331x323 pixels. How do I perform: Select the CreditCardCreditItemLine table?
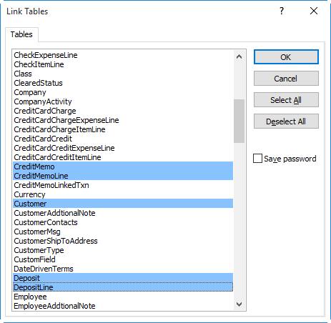pyautogui.click(x=123, y=157)
